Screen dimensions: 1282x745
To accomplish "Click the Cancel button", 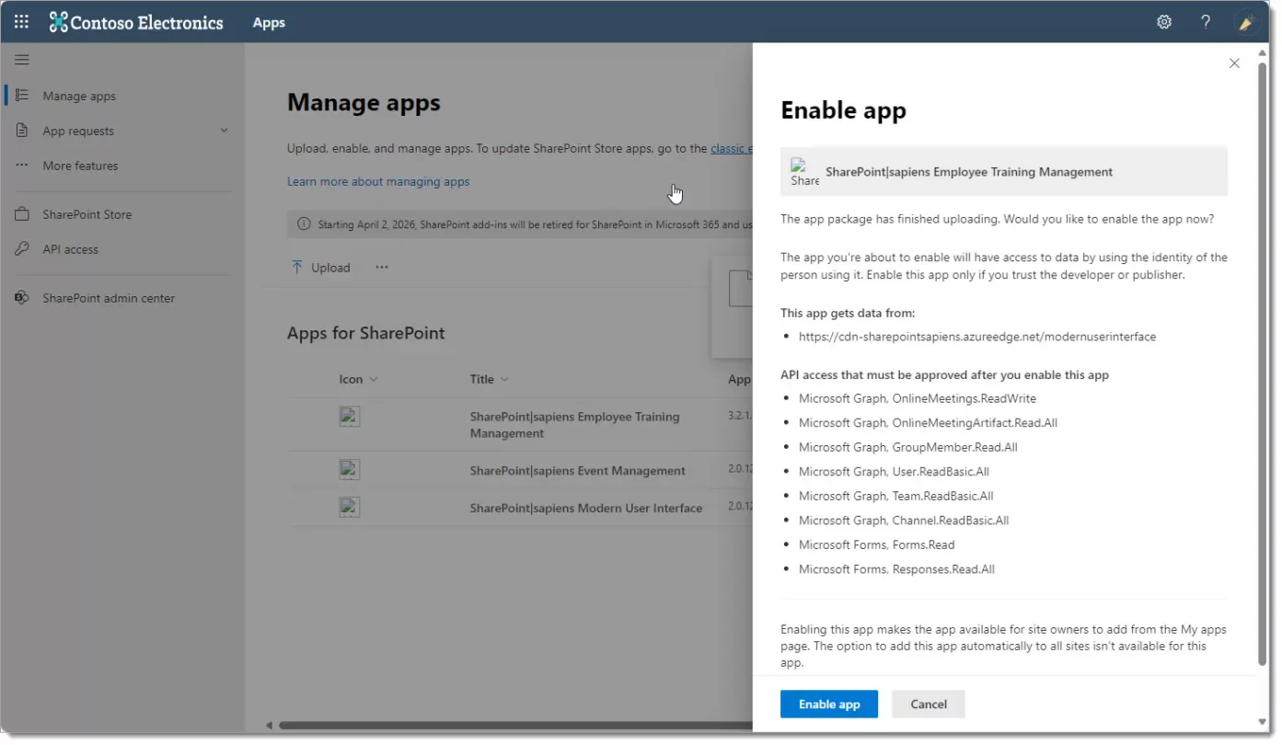I will tap(929, 705).
